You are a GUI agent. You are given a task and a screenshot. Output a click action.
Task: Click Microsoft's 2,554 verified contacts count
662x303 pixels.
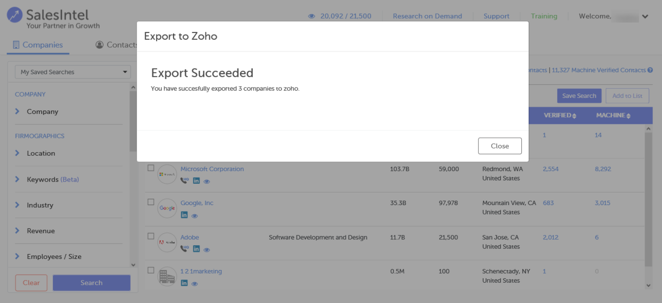coord(550,169)
